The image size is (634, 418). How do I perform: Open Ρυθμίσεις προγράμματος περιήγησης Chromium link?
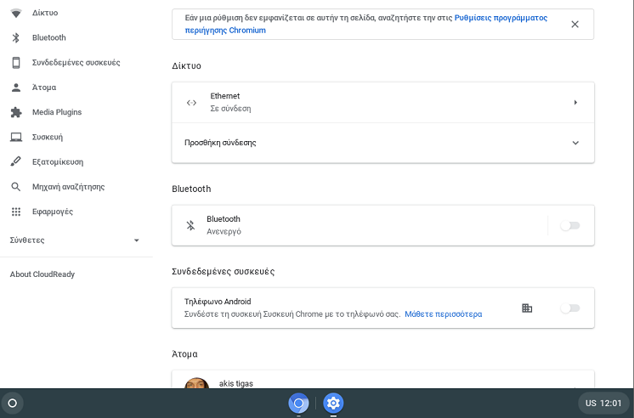366,24
